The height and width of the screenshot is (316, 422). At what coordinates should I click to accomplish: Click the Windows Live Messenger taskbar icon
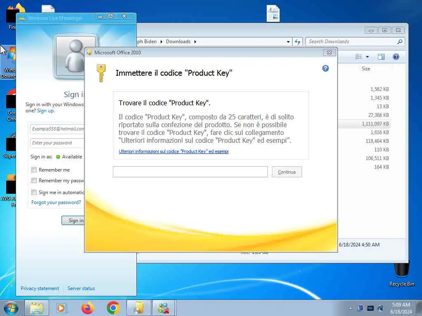tap(164, 308)
